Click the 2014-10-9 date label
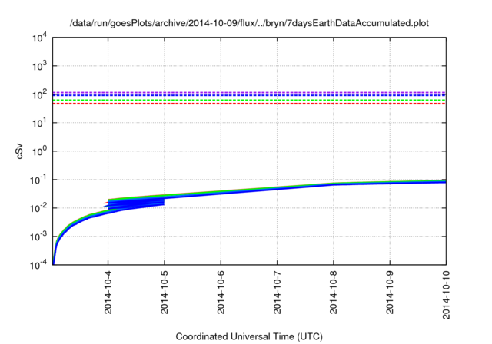The height and width of the screenshot is (344, 492). point(390,293)
